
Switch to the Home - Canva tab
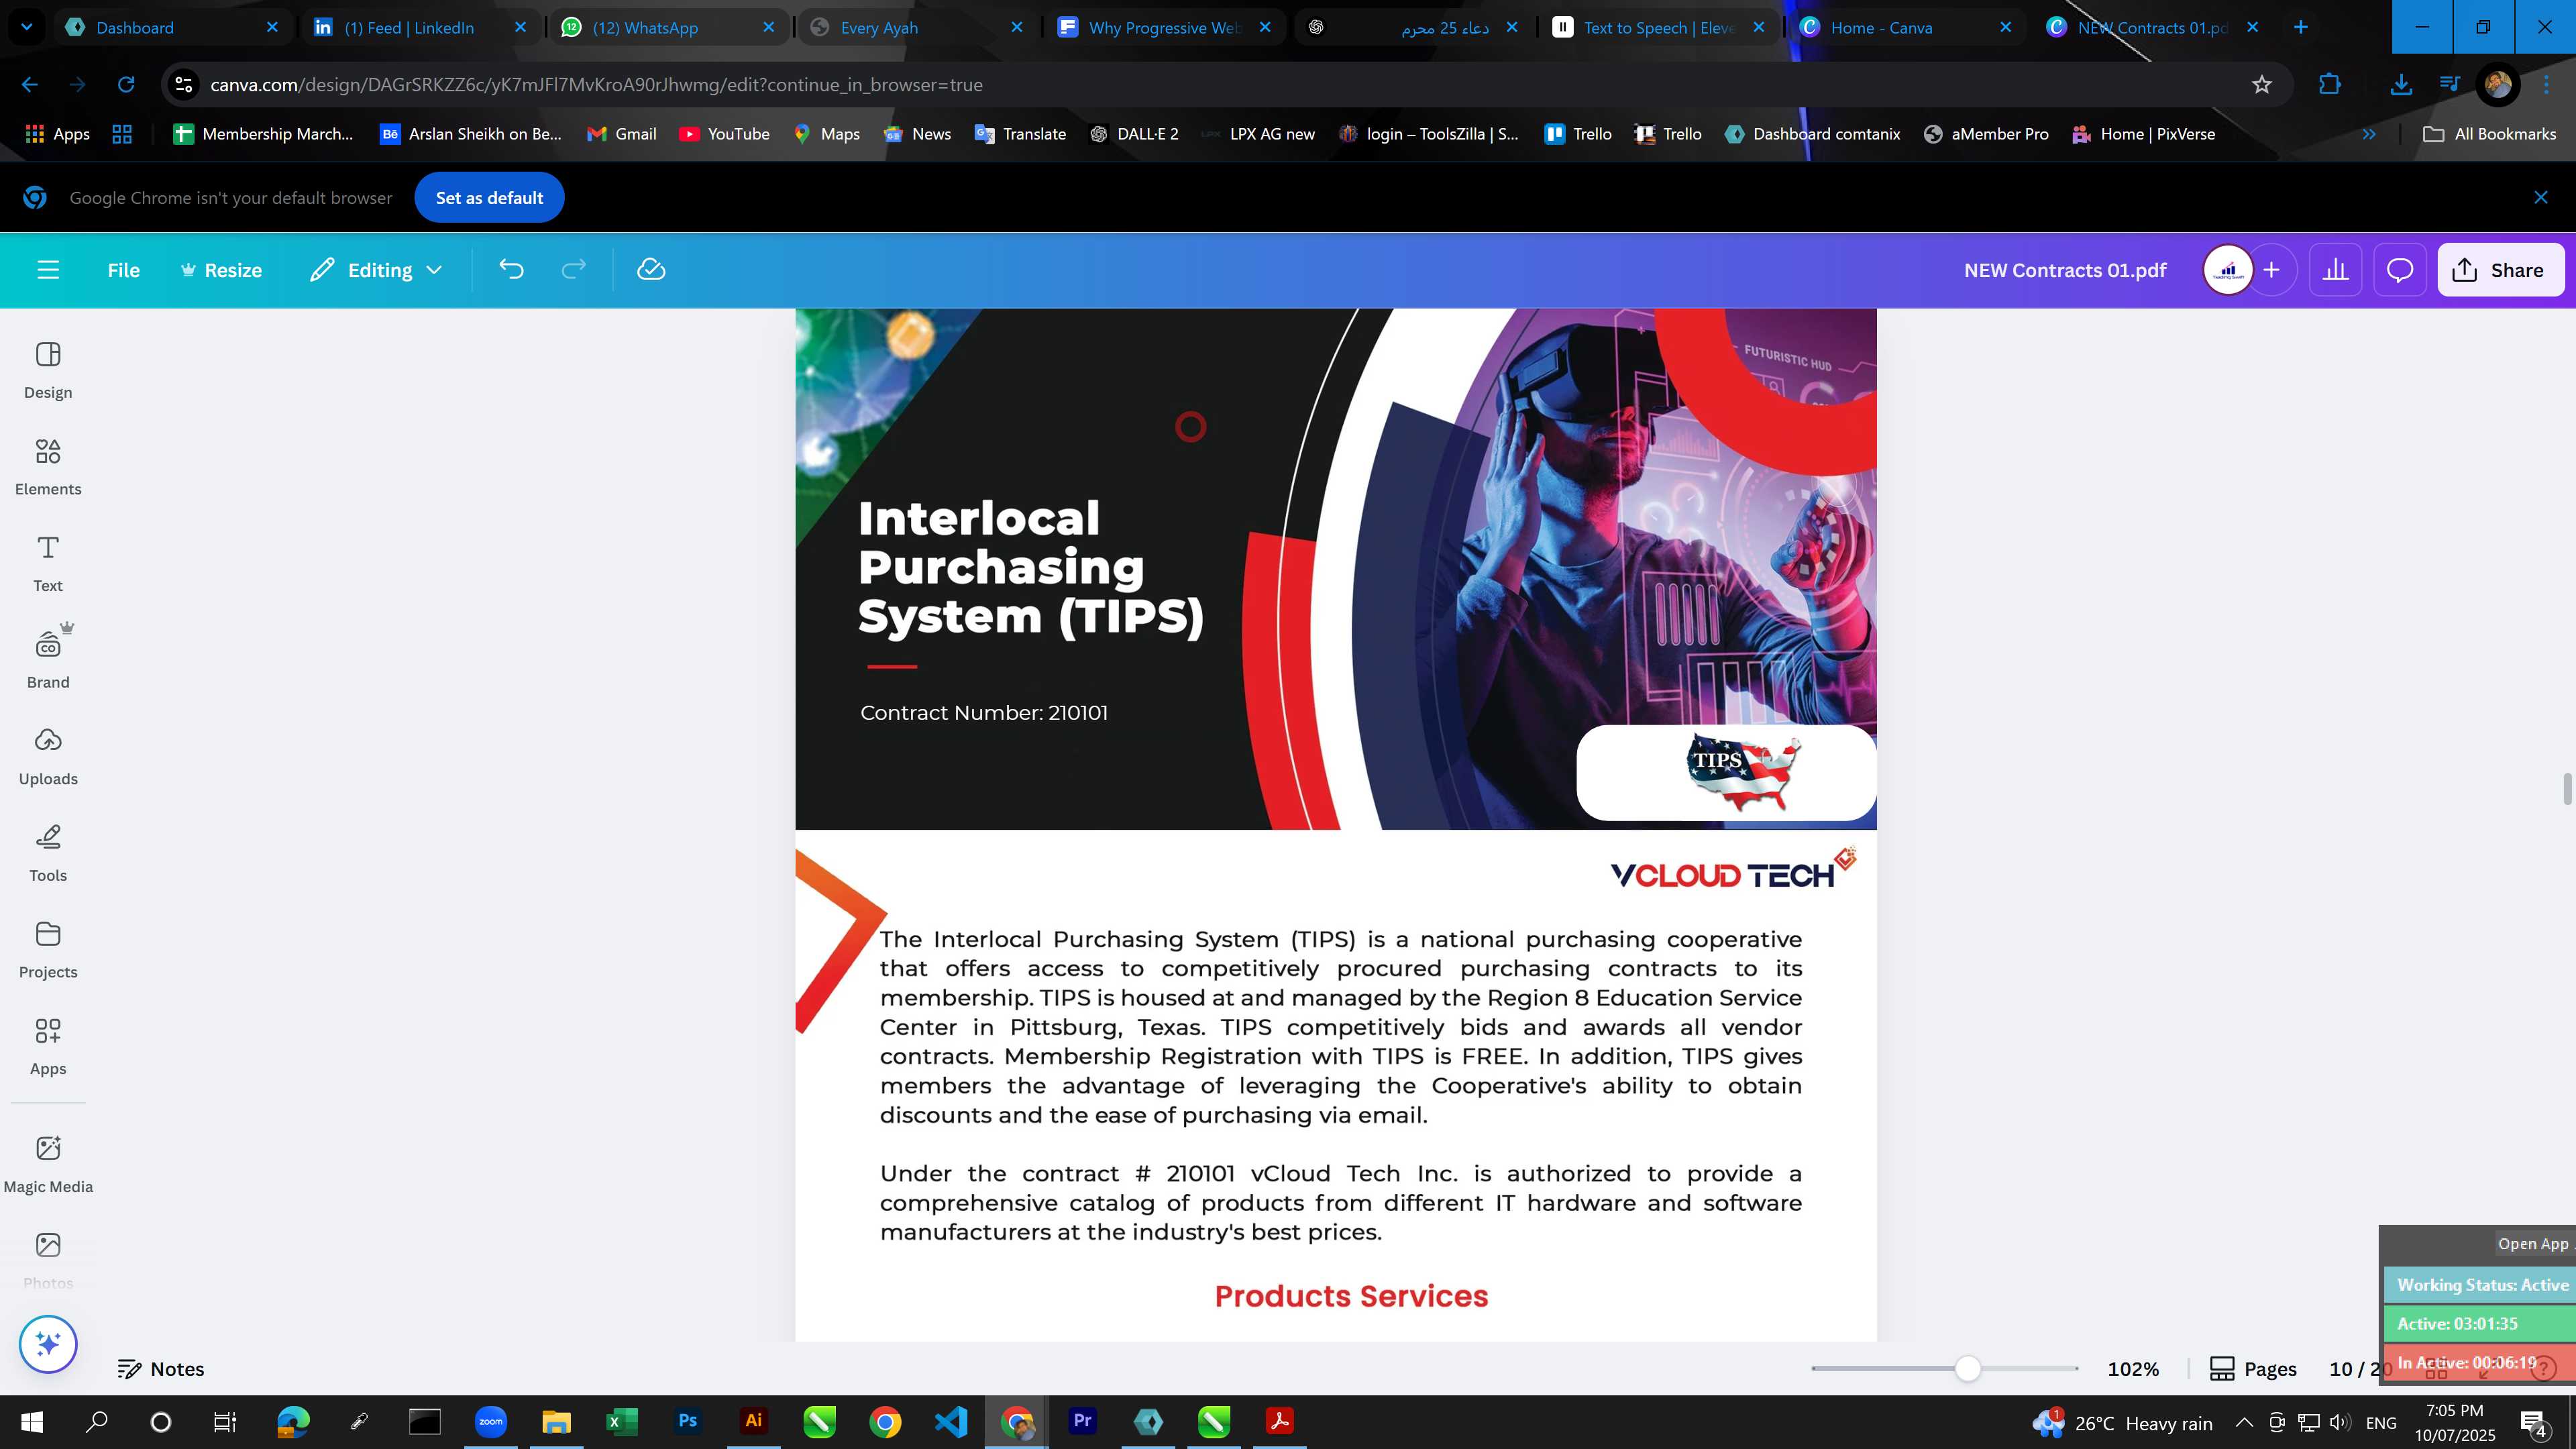[1906, 27]
